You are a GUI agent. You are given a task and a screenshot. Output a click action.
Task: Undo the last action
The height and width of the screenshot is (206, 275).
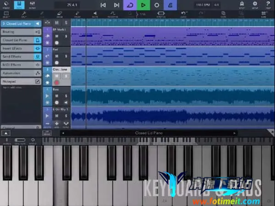183,14
